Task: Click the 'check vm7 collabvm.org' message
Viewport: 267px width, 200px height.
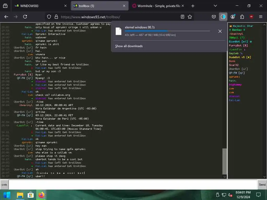Action: coord(53,95)
